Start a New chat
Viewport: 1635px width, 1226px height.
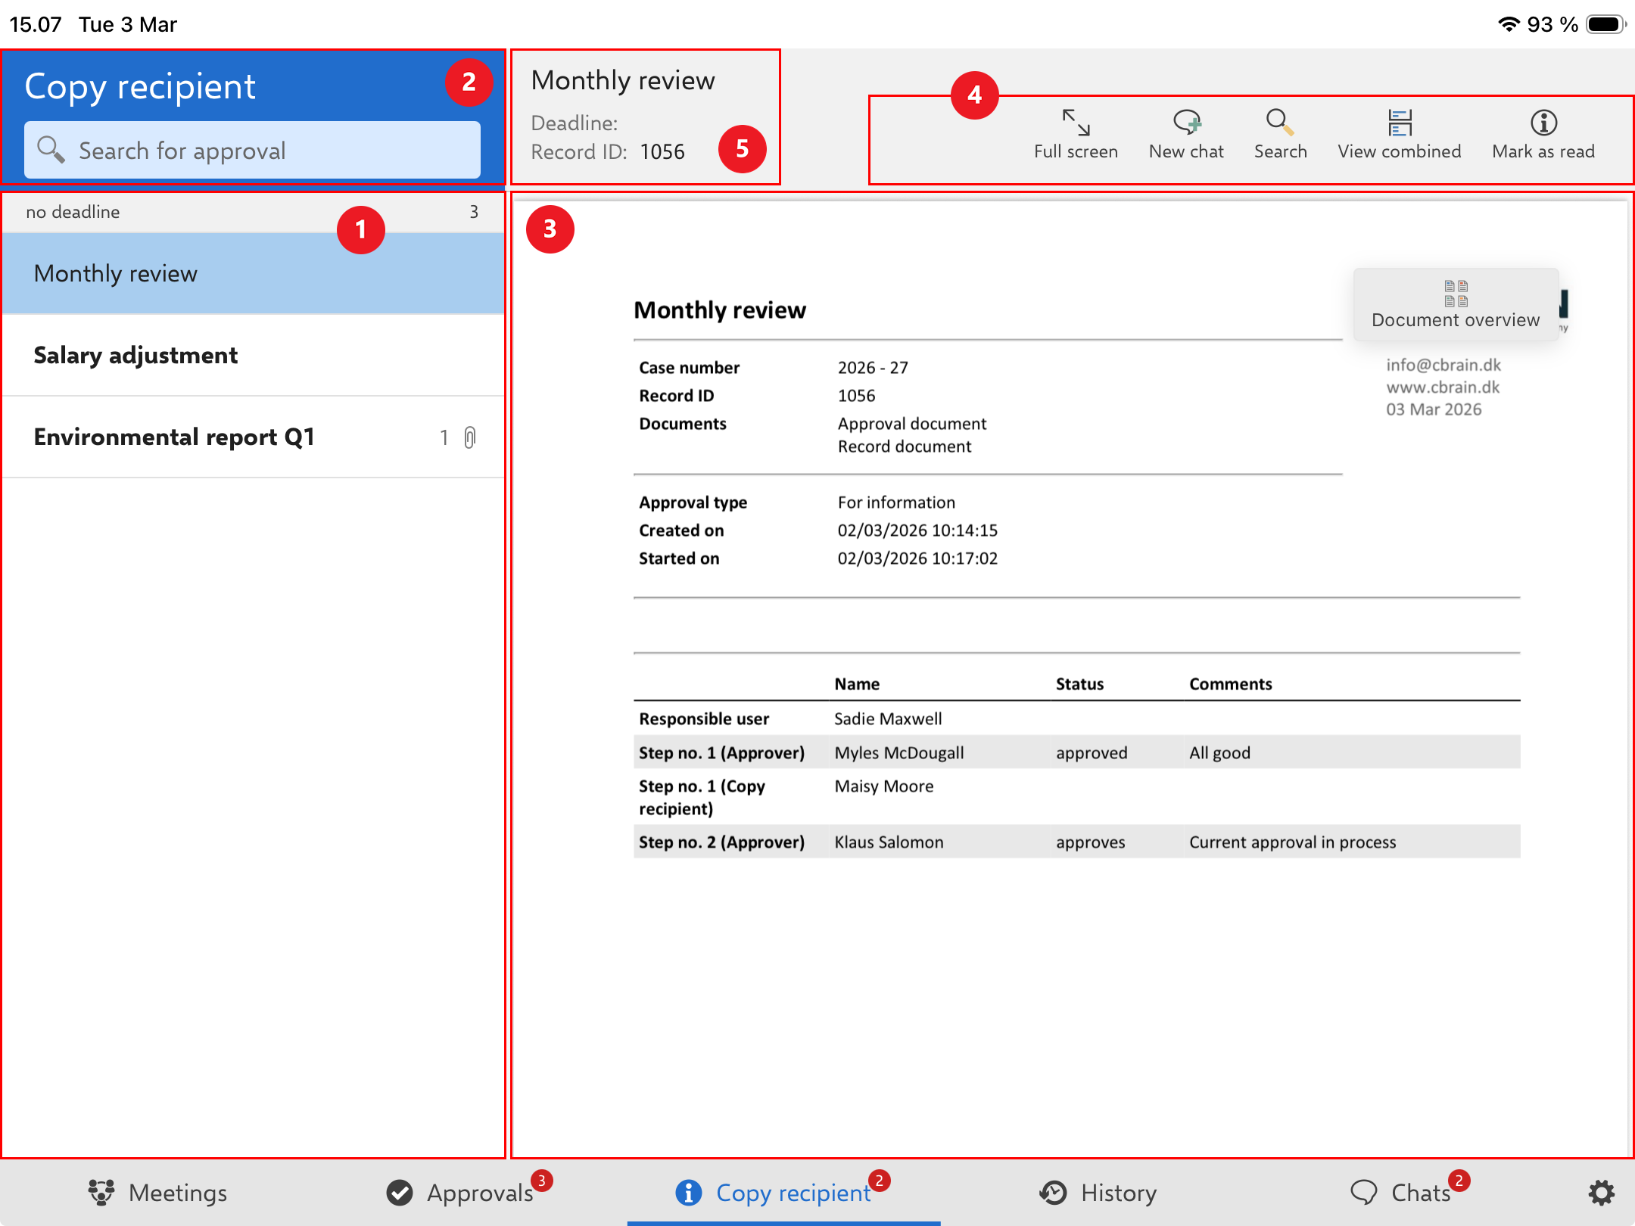[1186, 135]
